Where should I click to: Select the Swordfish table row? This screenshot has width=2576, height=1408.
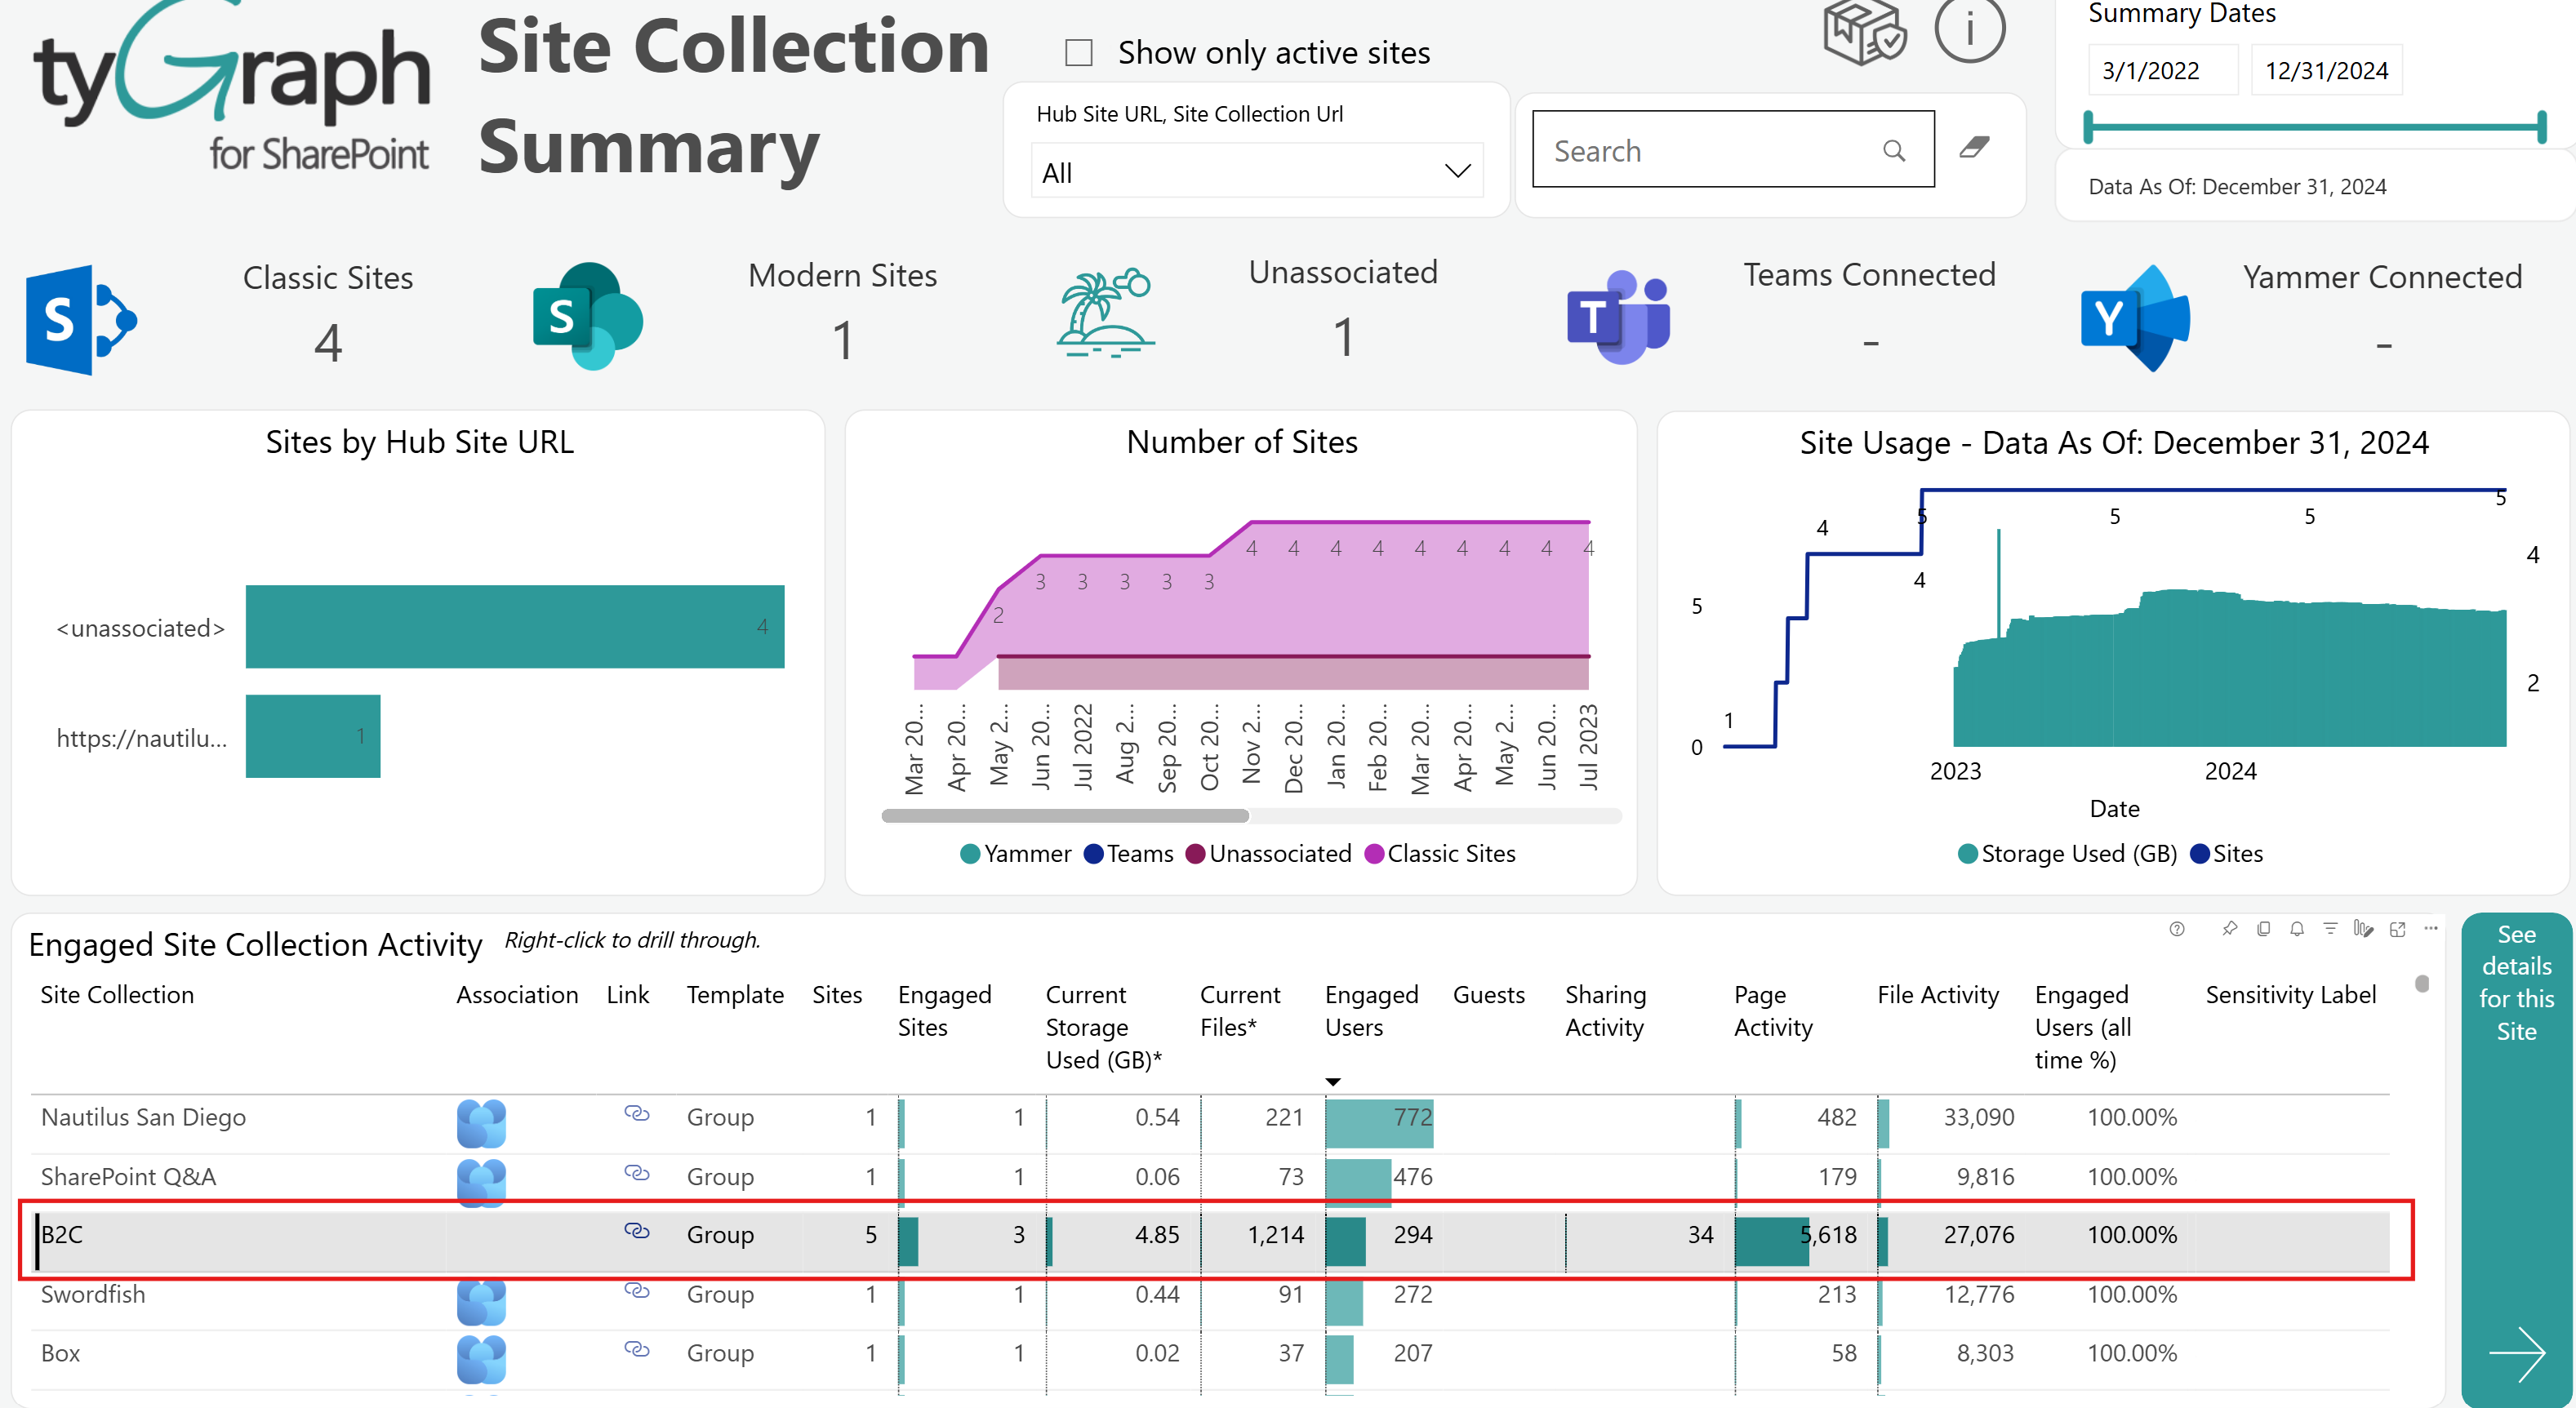coord(1210,1294)
